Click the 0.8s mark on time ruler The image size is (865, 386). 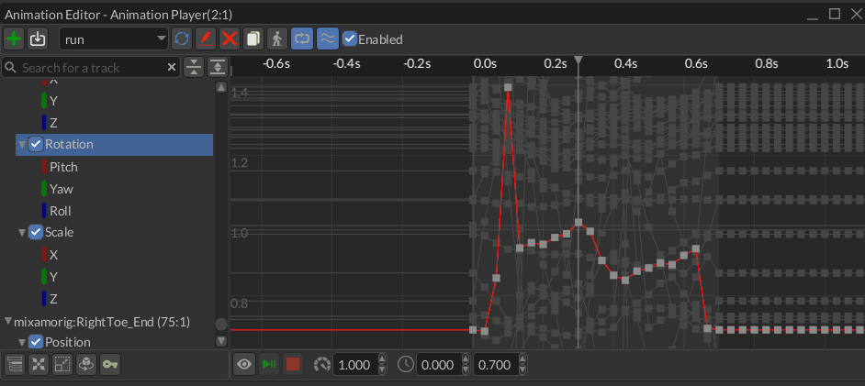(767, 64)
